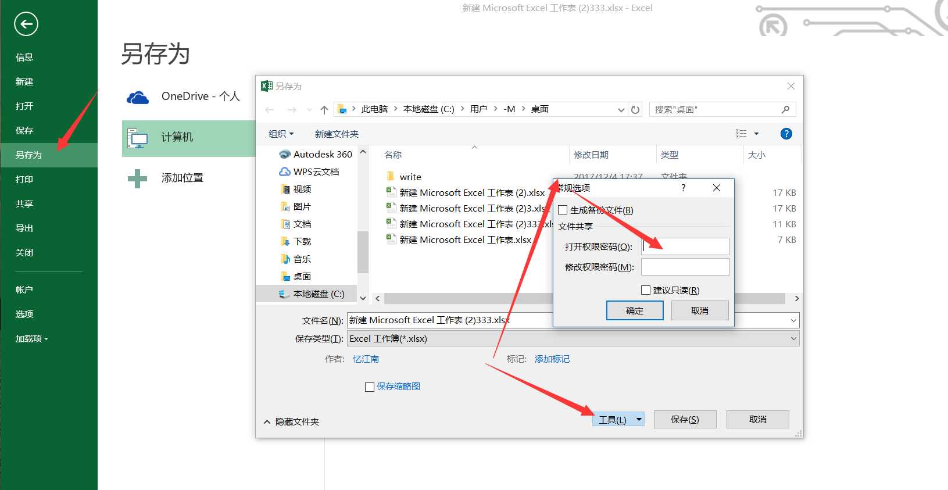Focus the 打开权限密码 field
948x490 pixels.
click(x=685, y=246)
